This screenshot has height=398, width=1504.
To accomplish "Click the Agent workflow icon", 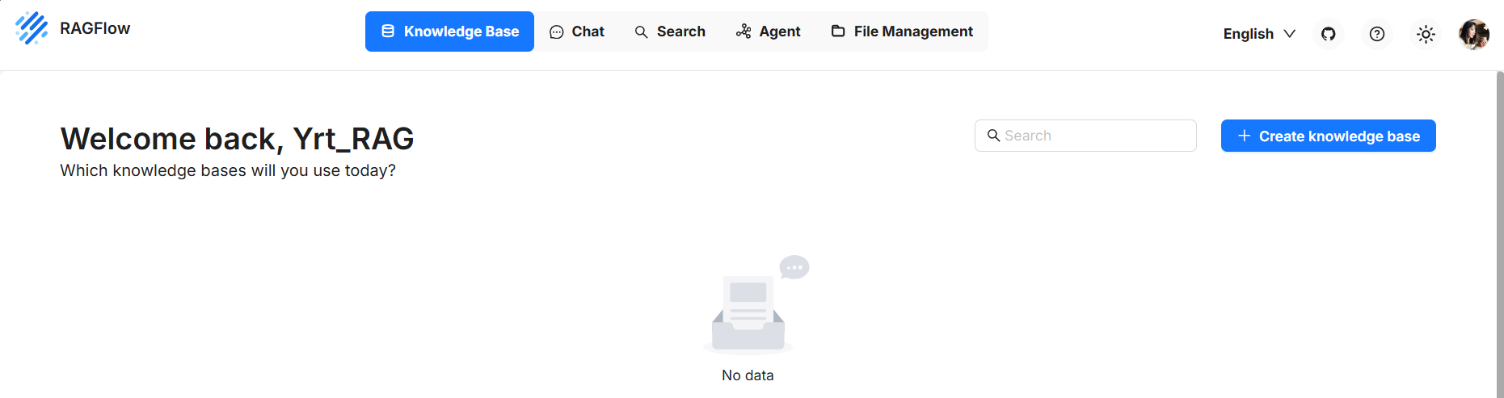I will coord(744,31).
